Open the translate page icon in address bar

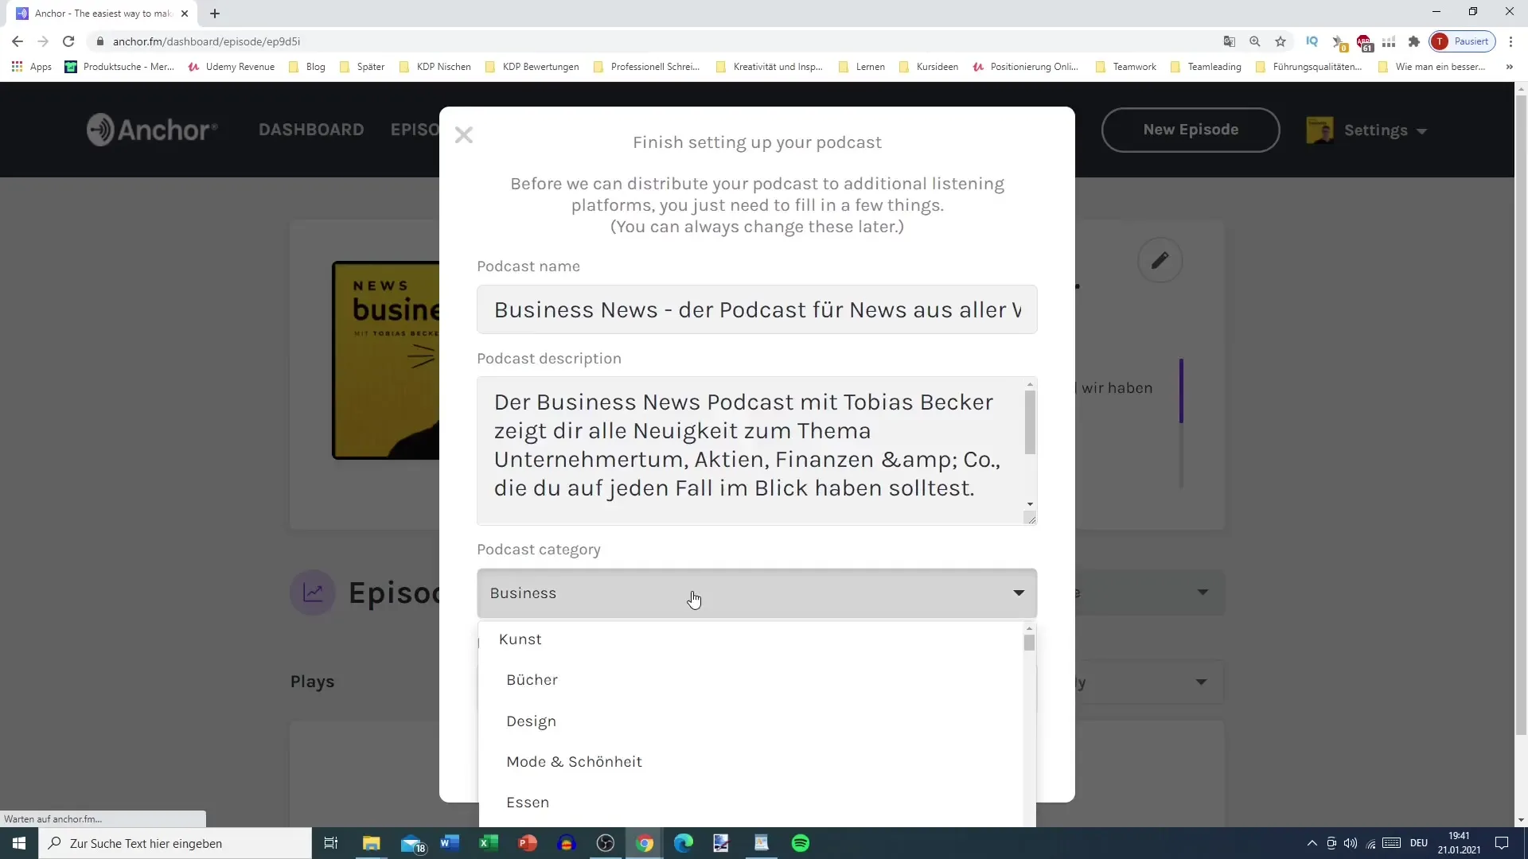pos(1230,41)
